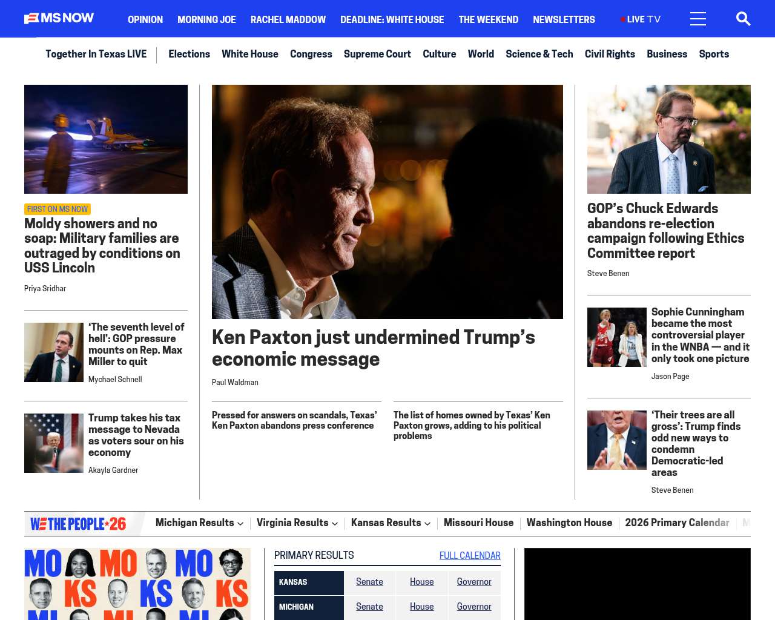Open the hamburger menu icon
775x620 pixels.
click(x=698, y=19)
